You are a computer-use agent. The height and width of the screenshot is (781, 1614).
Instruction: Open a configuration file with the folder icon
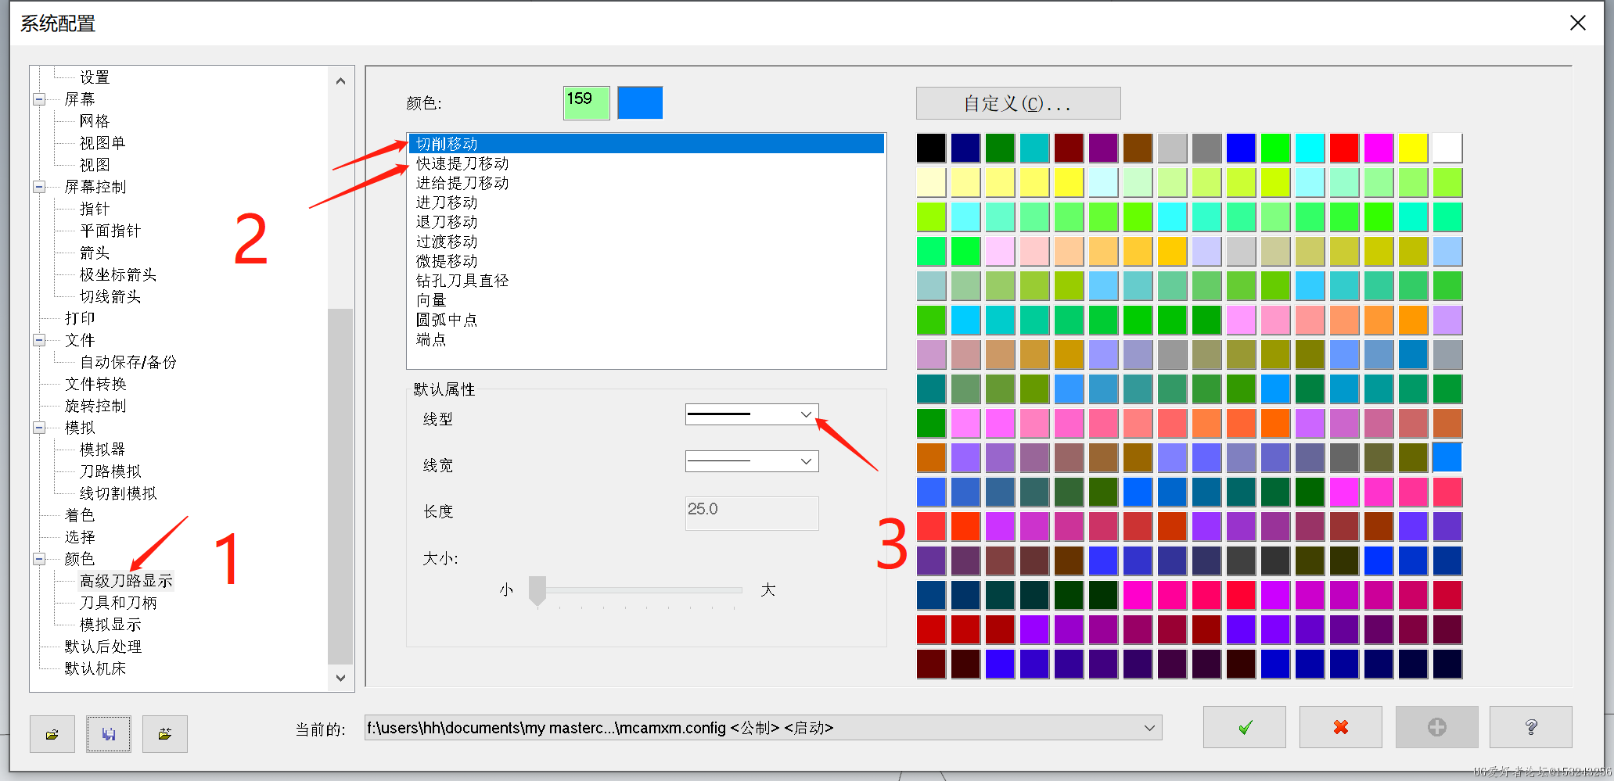click(52, 734)
